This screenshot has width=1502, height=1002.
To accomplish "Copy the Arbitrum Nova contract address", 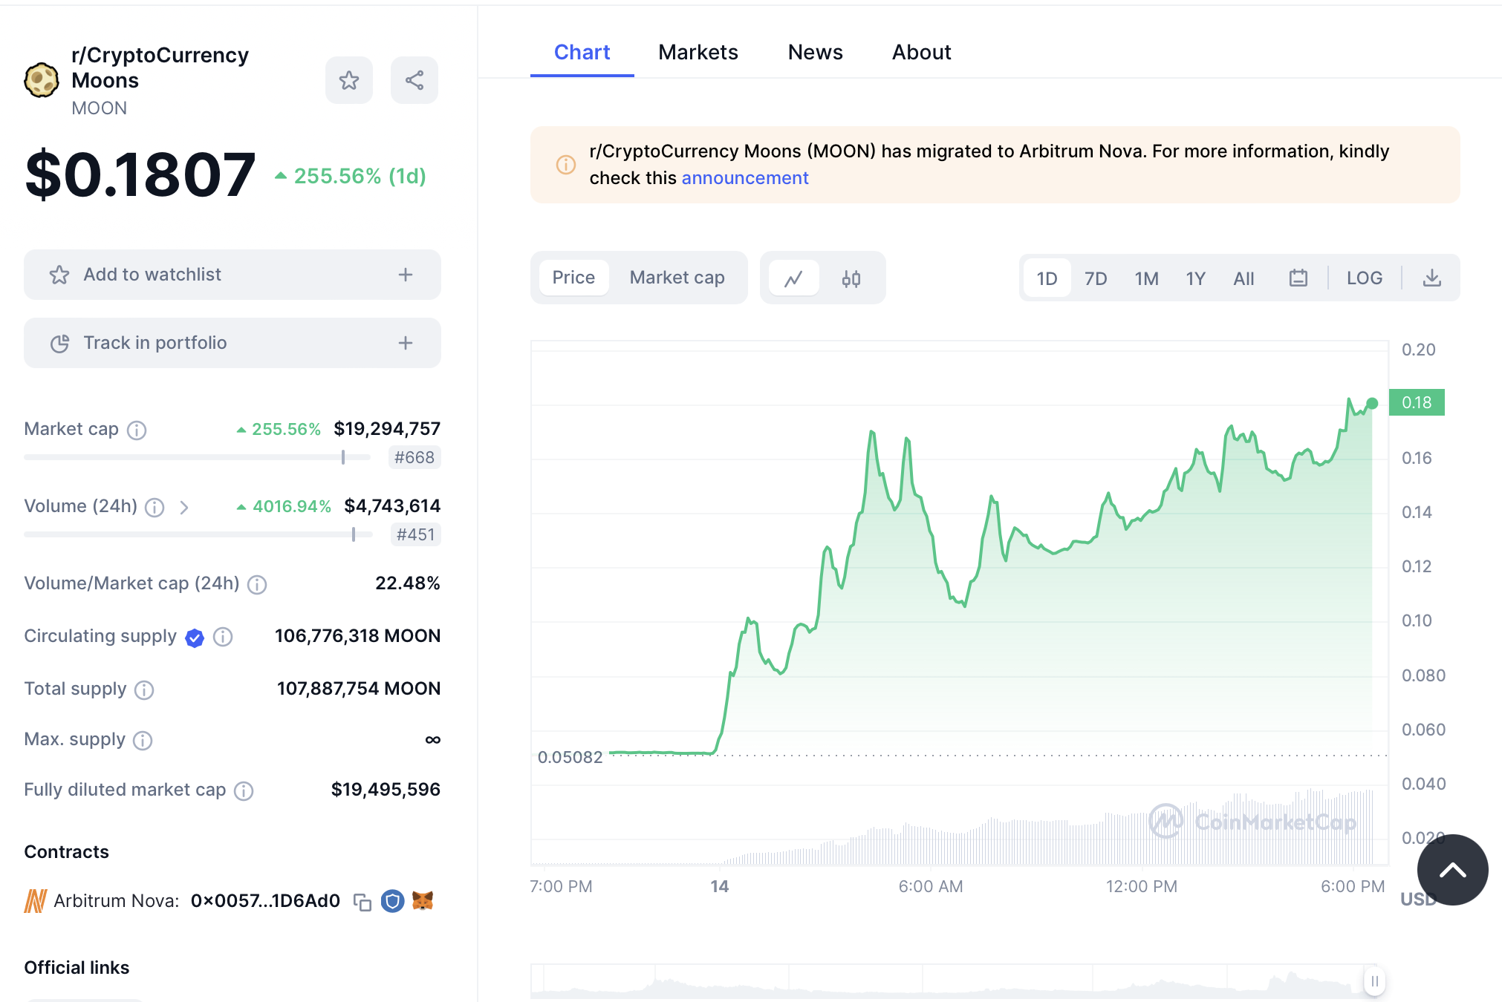I will [x=363, y=902].
